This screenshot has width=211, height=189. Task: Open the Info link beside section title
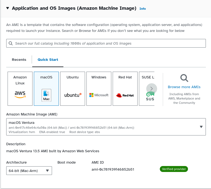(142, 9)
